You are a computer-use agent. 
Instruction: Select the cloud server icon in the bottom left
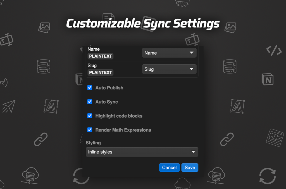click(29, 176)
